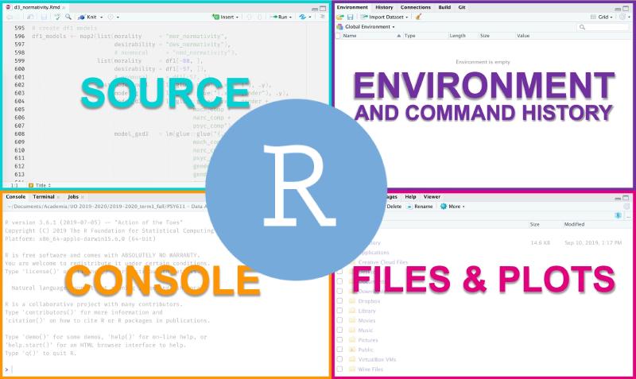This screenshot has height=379, width=636.
Task: Click the Knit yarn-ball icon
Action: [x=82, y=17]
